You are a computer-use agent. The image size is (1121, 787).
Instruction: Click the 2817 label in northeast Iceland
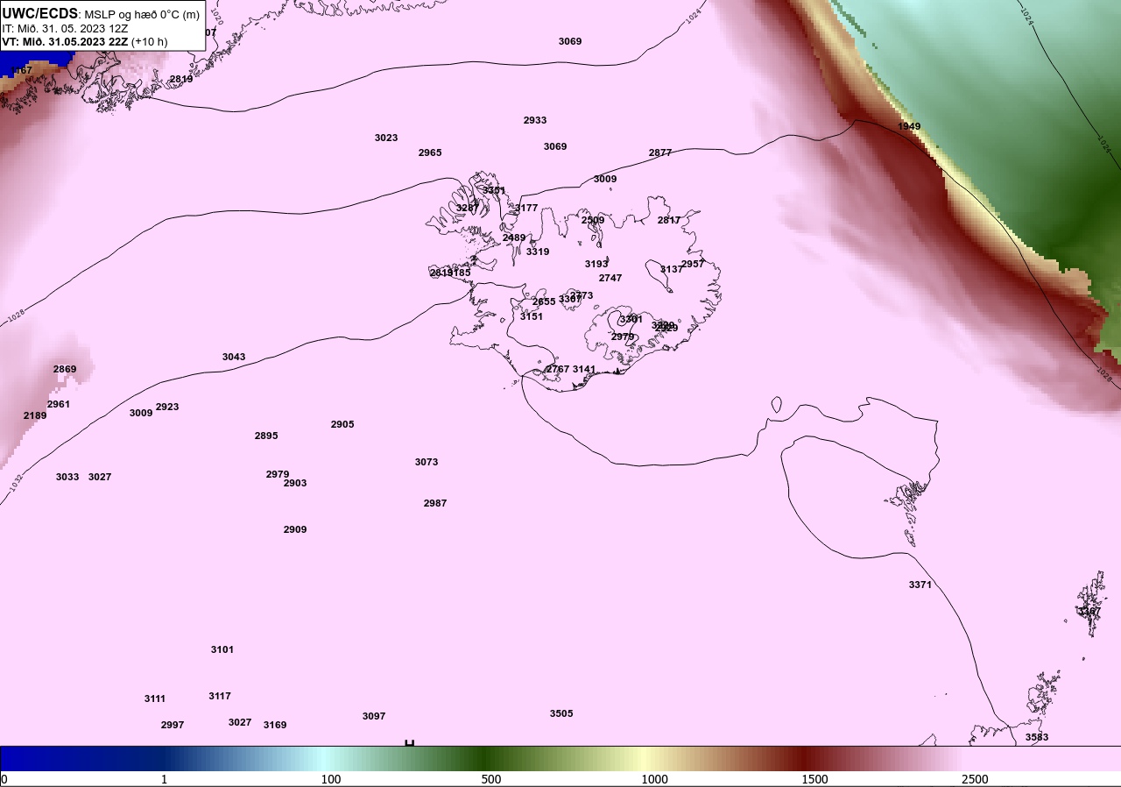click(x=669, y=220)
